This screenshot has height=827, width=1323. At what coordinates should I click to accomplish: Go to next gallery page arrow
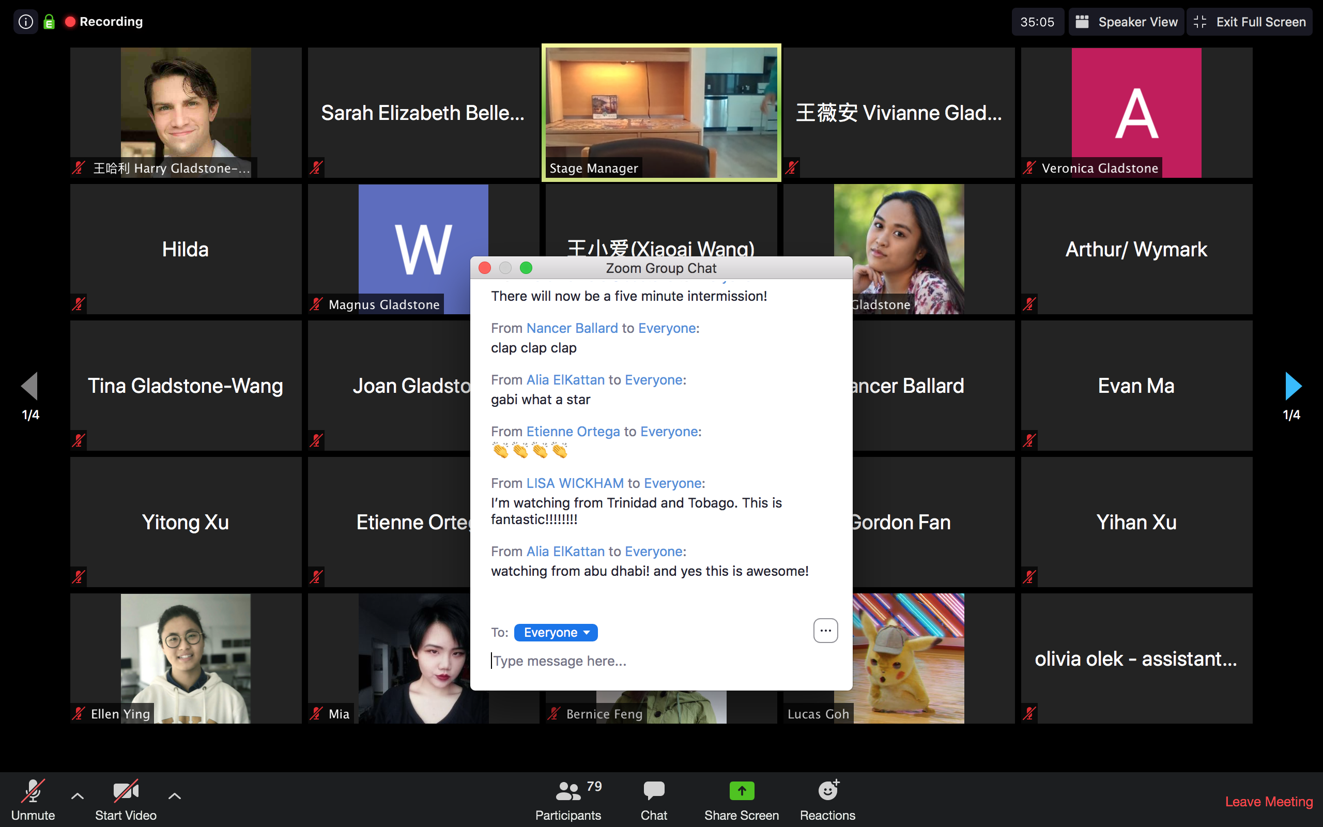(x=1293, y=386)
